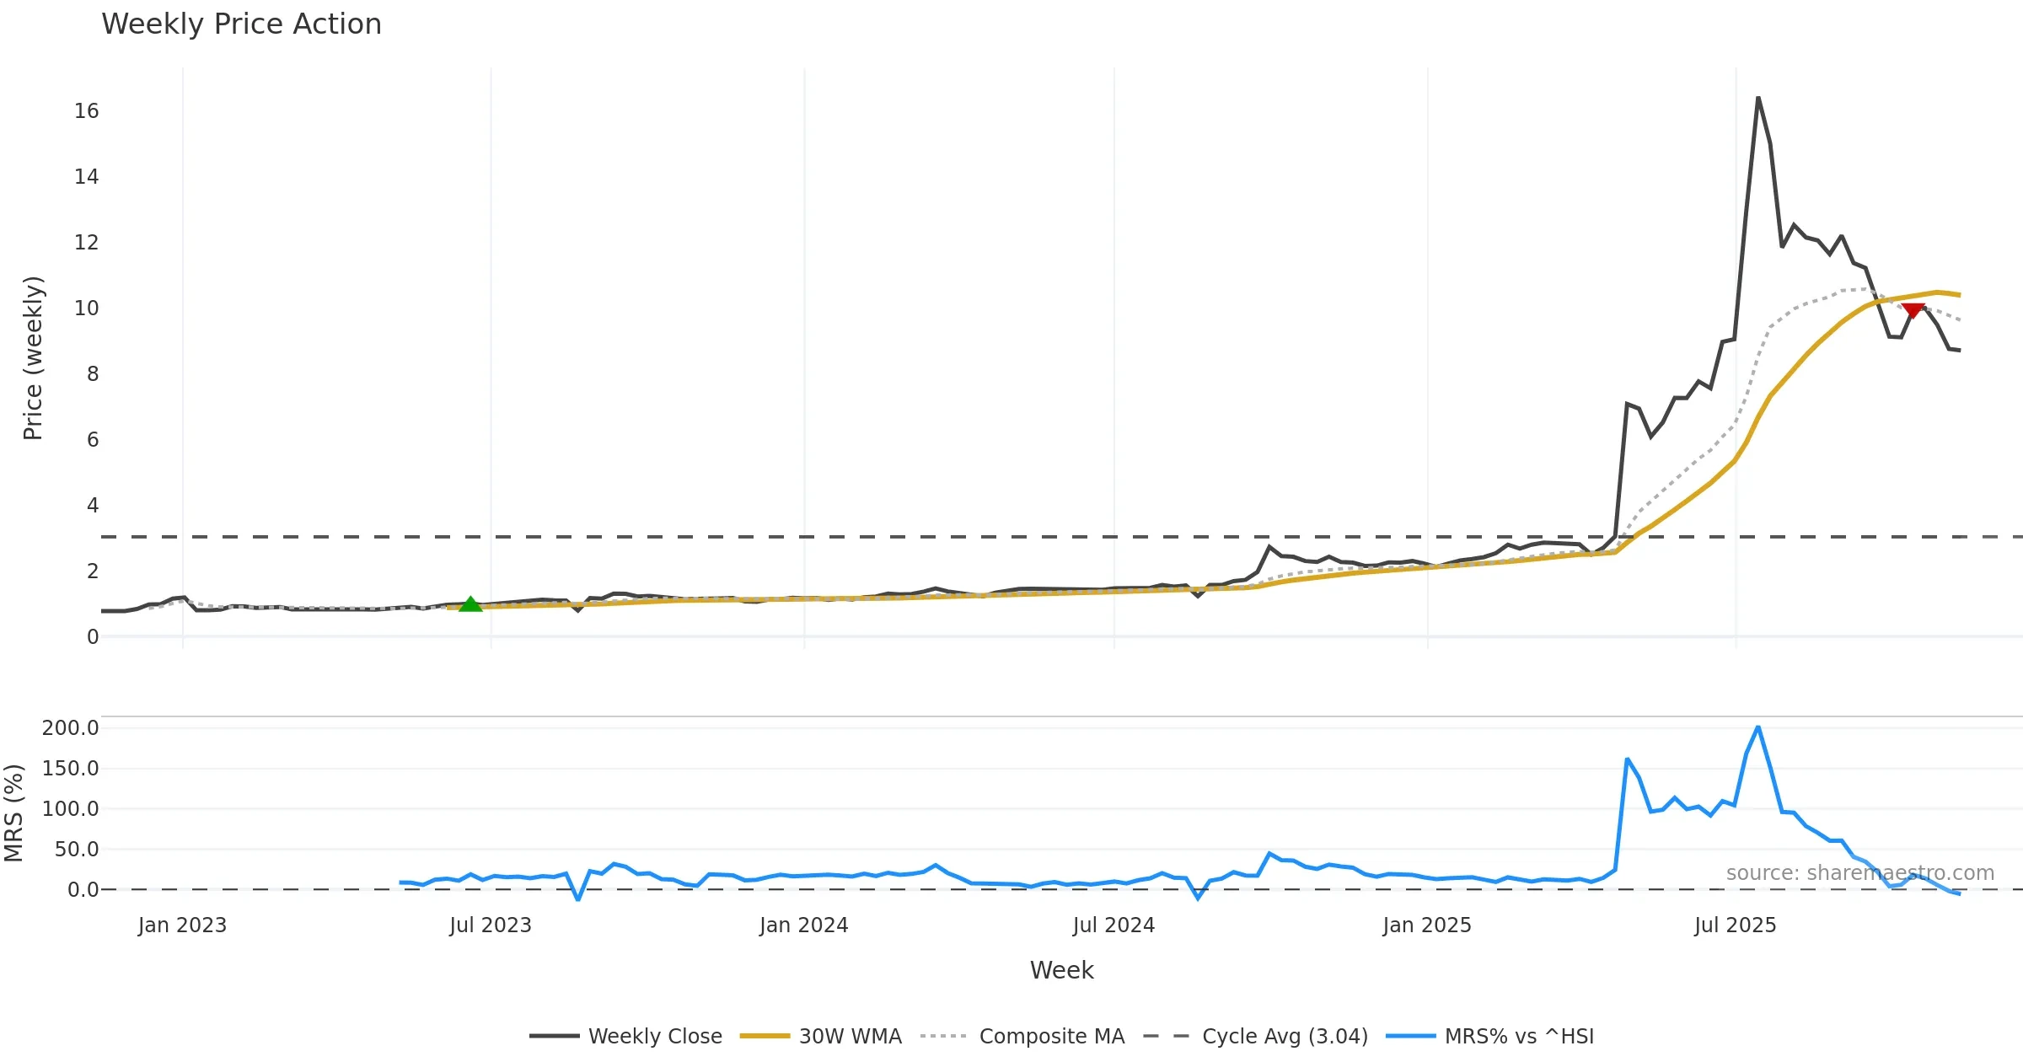The width and height of the screenshot is (2023, 1062).
Task: Toggle the Cycle Avg (3.04) legend label
Action: point(1285,1036)
